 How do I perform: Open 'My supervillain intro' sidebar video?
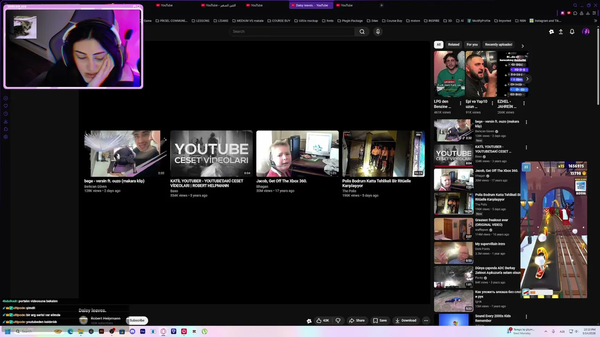tap(453, 253)
